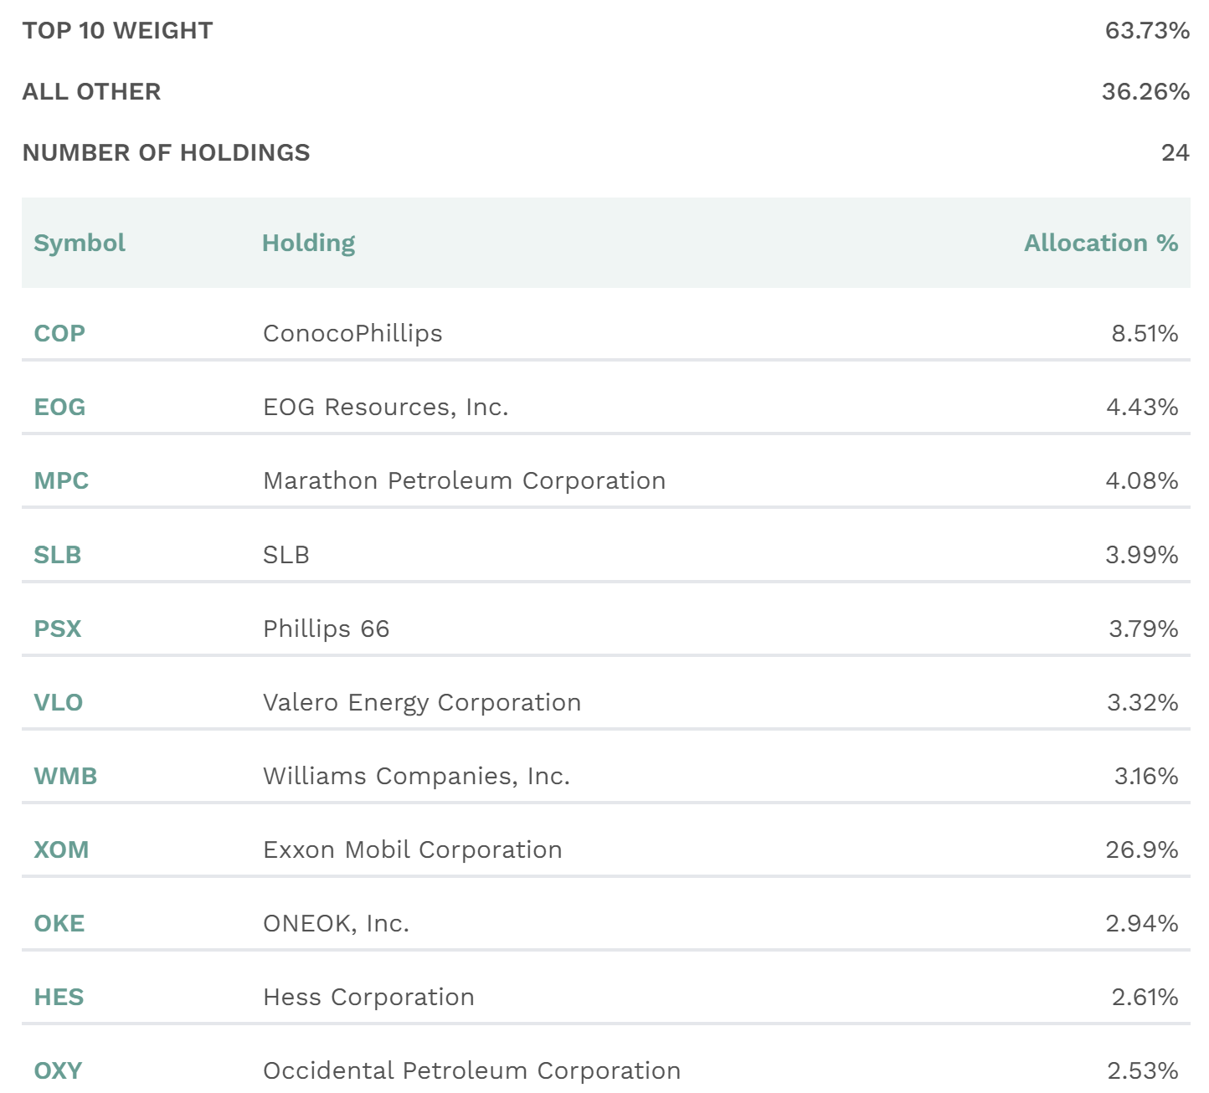Select the ConocoPhillips holding name
Image resolution: width=1209 pixels, height=1093 pixels.
click(x=352, y=333)
